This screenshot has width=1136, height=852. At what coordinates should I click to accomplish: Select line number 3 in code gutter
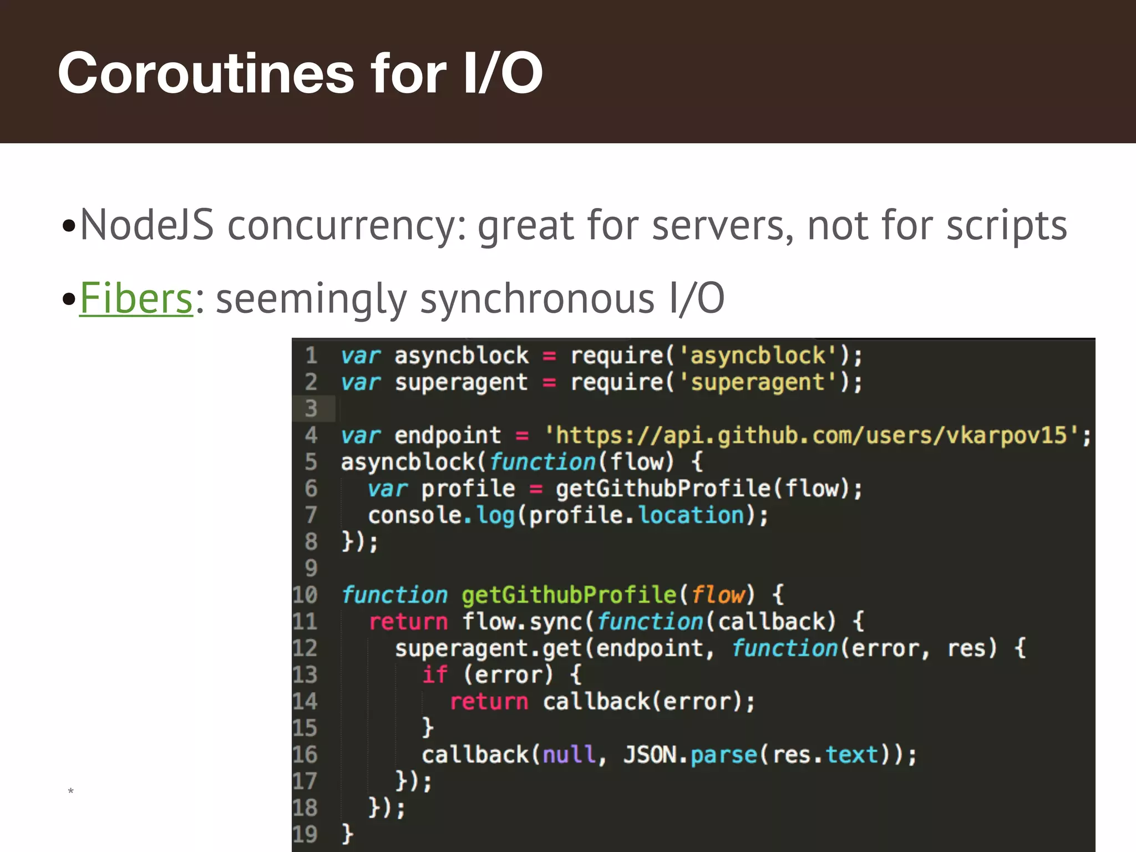pos(311,409)
